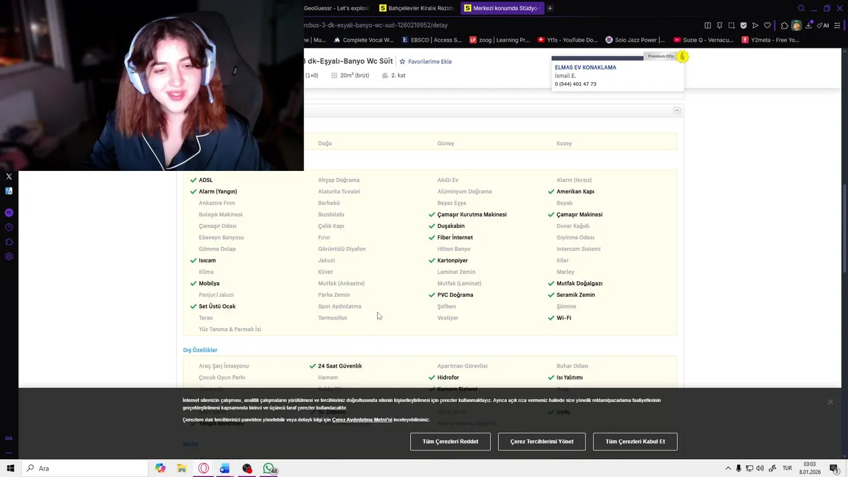Show hidden tray icons chevron
Viewport: 848px width, 477px height.
[x=728, y=468]
